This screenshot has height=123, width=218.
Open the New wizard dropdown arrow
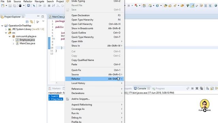(x=6, y=6)
